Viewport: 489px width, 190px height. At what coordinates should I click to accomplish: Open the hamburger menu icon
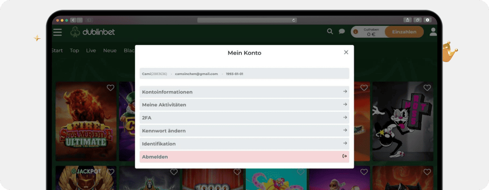pyautogui.click(x=57, y=32)
